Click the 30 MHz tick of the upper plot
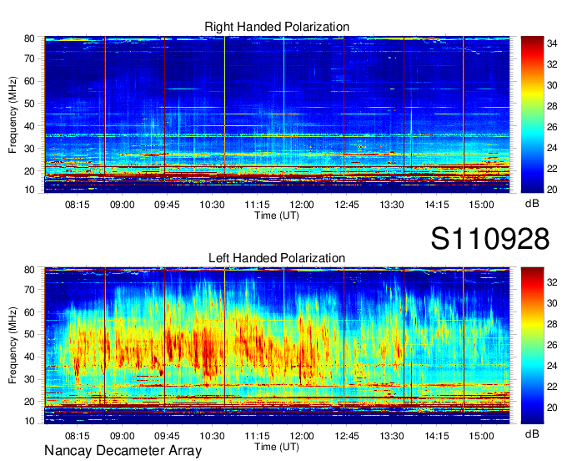567x461 pixels. click(29, 149)
